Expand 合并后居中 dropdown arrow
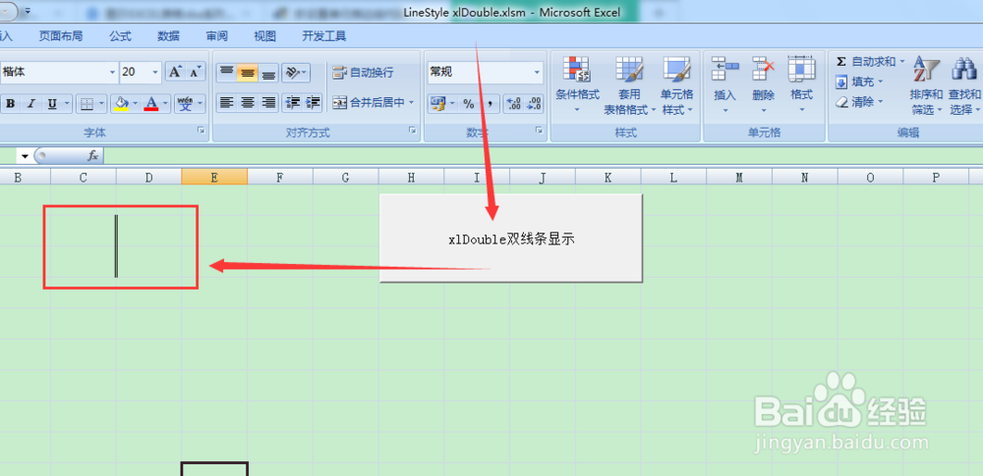This screenshot has height=476, width=983. [x=412, y=103]
